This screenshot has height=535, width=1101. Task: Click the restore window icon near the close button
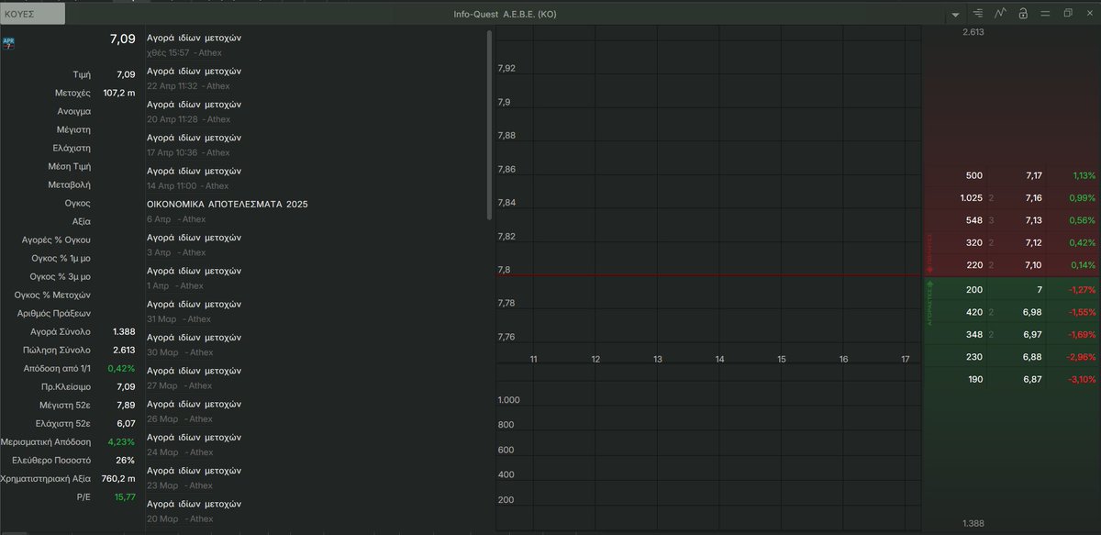(x=1067, y=13)
